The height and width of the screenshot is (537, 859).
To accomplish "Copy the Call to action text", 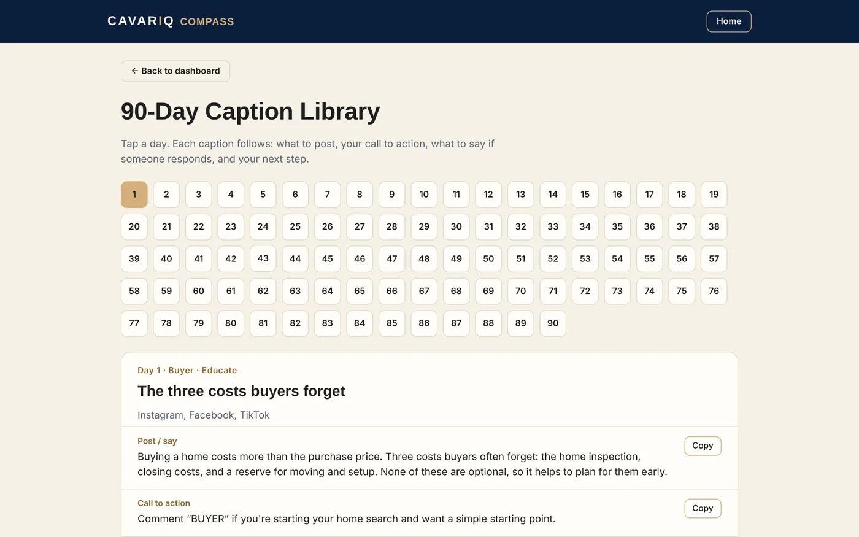I will click(x=703, y=508).
